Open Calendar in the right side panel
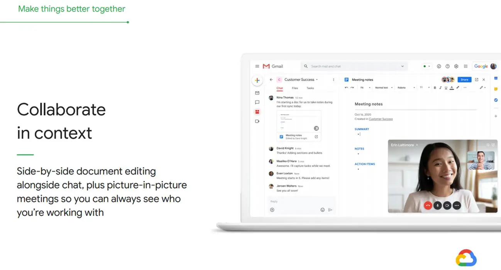 point(496,78)
